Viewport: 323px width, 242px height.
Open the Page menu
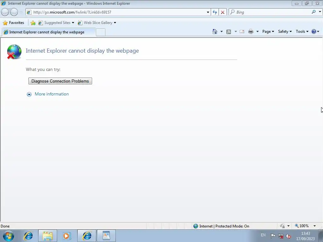tap(268, 32)
